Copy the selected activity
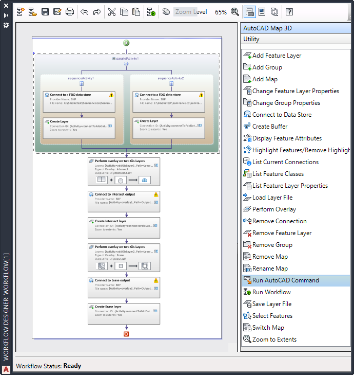The height and width of the screenshot is (375, 354). tap(124, 12)
